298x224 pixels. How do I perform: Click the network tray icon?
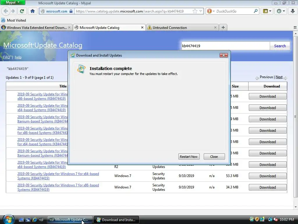coord(270,219)
